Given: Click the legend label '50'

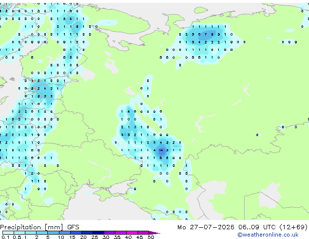Looking at the screenshot, I should click(x=151, y=237).
